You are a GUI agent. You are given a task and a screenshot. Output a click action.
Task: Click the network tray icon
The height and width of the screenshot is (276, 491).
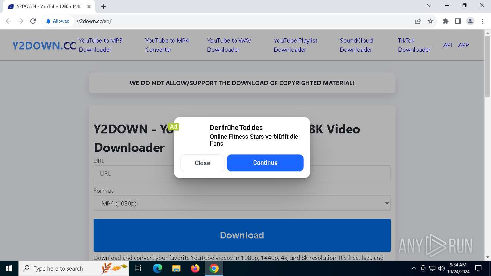(x=432, y=268)
